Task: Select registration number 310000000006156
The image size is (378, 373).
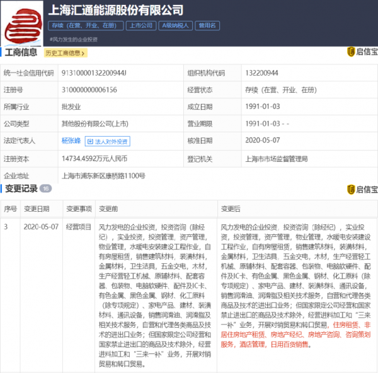Action: [89, 90]
